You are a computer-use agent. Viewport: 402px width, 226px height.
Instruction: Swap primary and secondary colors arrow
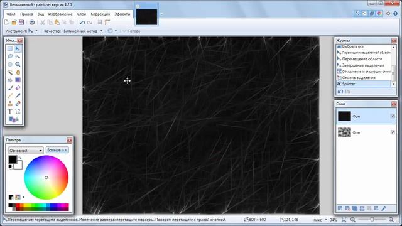click(19, 158)
